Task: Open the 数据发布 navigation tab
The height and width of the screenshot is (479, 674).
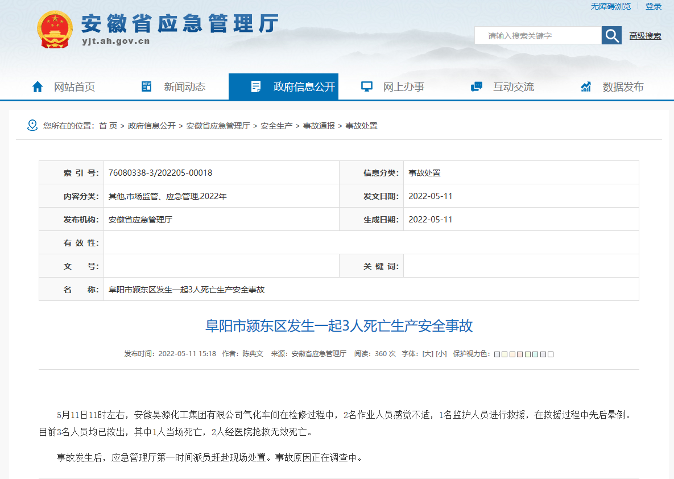Action: pyautogui.click(x=623, y=86)
